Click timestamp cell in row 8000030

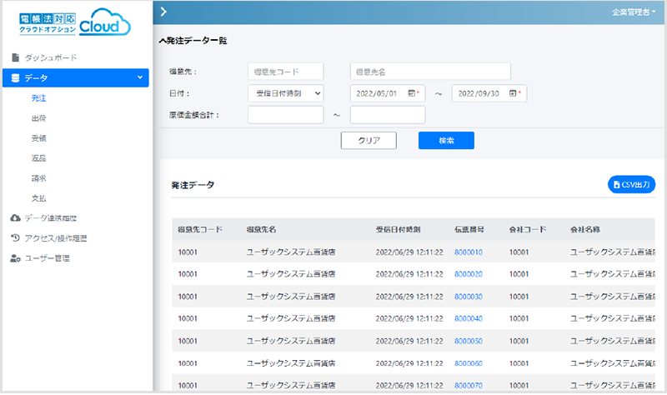pyautogui.click(x=409, y=297)
